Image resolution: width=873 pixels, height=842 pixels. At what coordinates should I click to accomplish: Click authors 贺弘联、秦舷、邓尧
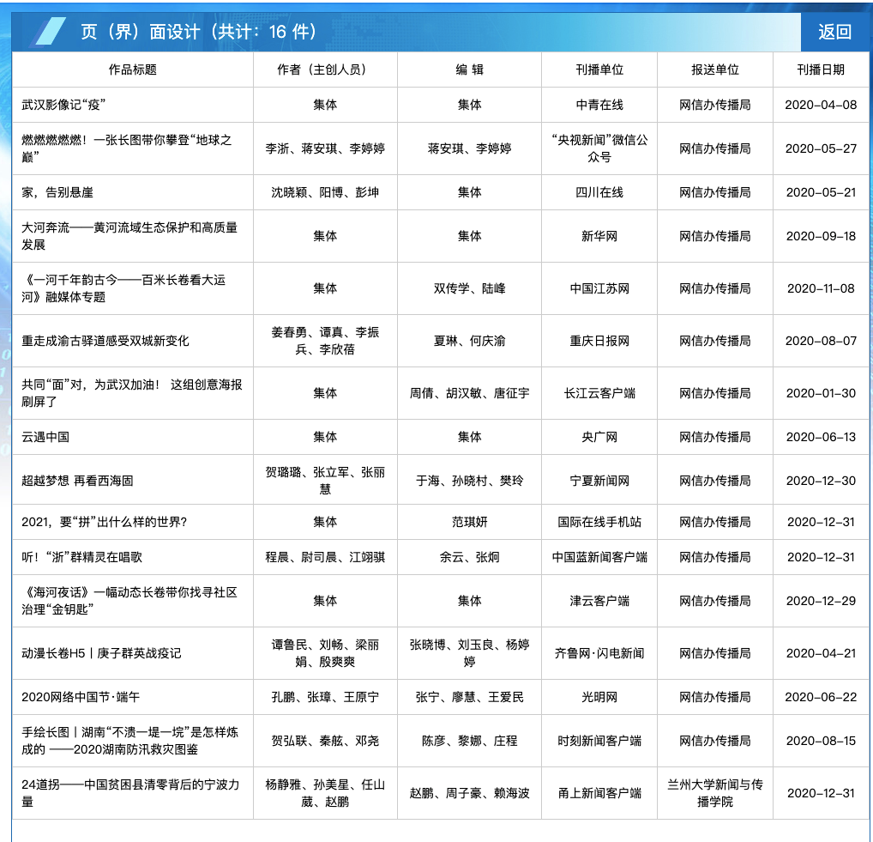point(325,741)
